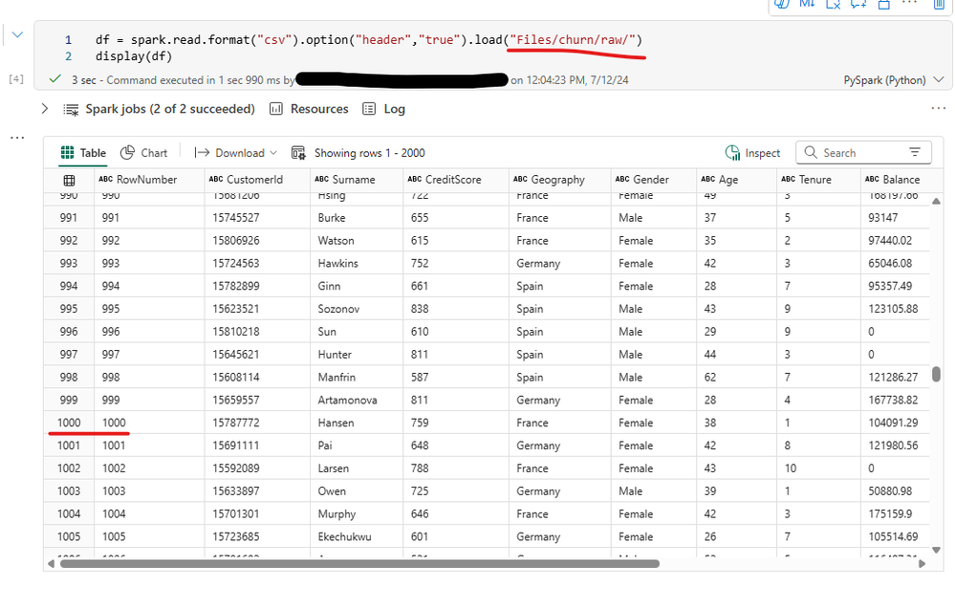The height and width of the screenshot is (609, 955).
Task: Select the Gender column header
Action: pos(654,180)
